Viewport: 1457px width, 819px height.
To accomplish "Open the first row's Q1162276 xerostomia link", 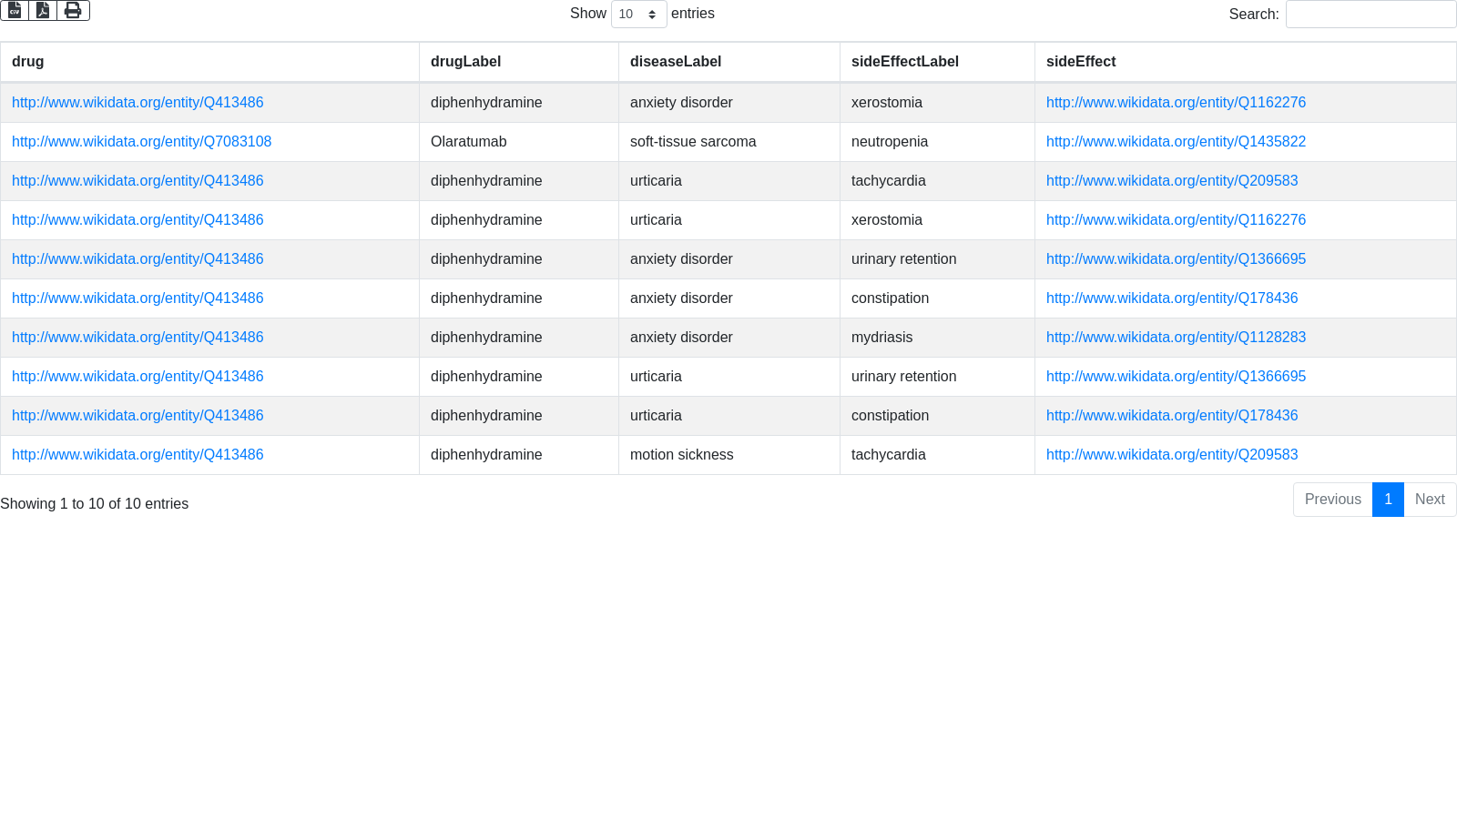I will pyautogui.click(x=1176, y=103).
